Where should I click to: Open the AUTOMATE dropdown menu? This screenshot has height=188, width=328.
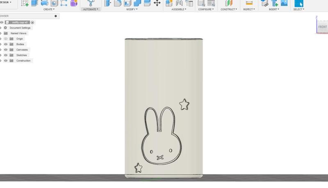click(x=91, y=9)
